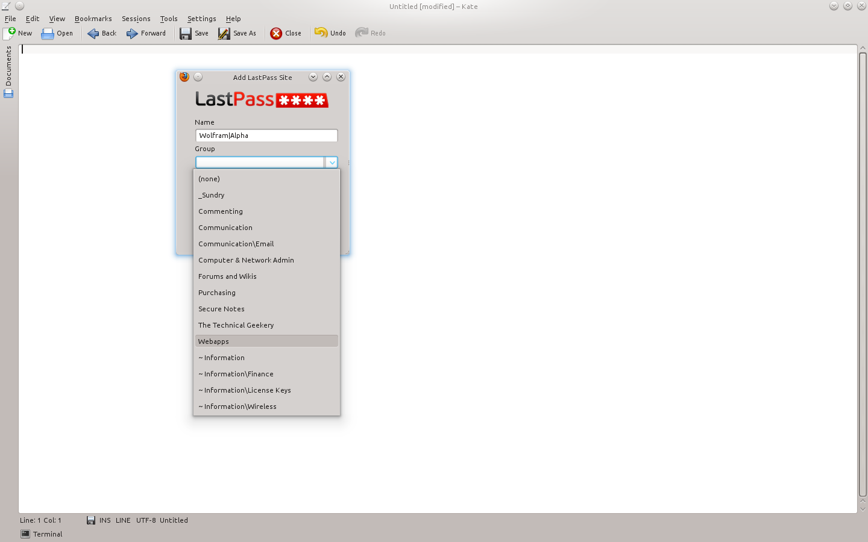Screen dimensions: 868x542
Task: Select (none) in the group list
Action: click(x=266, y=179)
